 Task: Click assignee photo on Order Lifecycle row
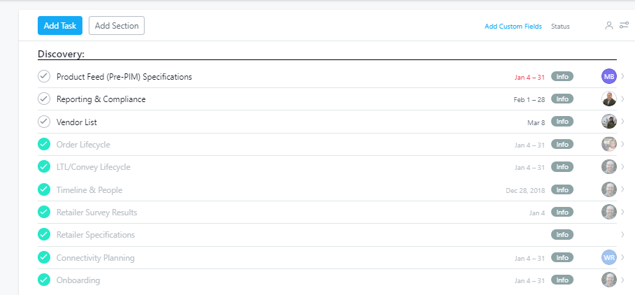(609, 144)
